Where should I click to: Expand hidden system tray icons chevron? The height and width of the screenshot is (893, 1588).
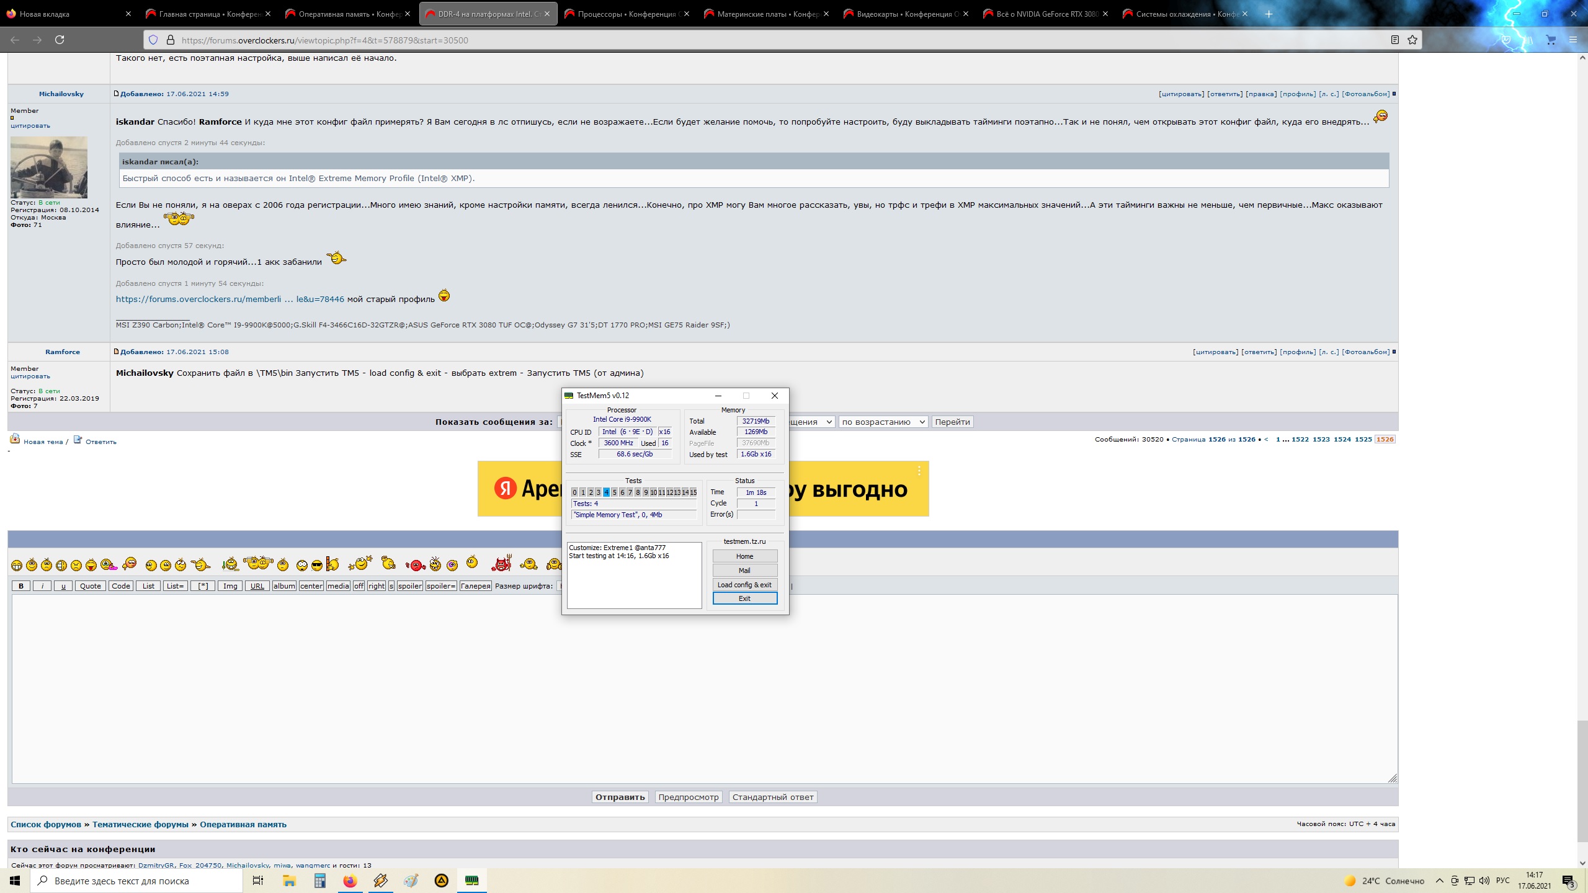point(1439,881)
